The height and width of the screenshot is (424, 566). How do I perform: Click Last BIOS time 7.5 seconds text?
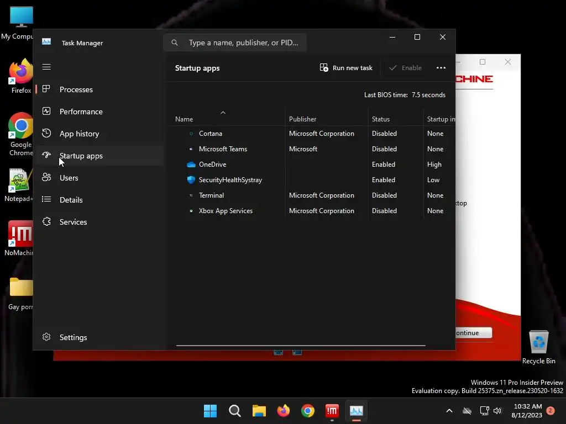405,95
